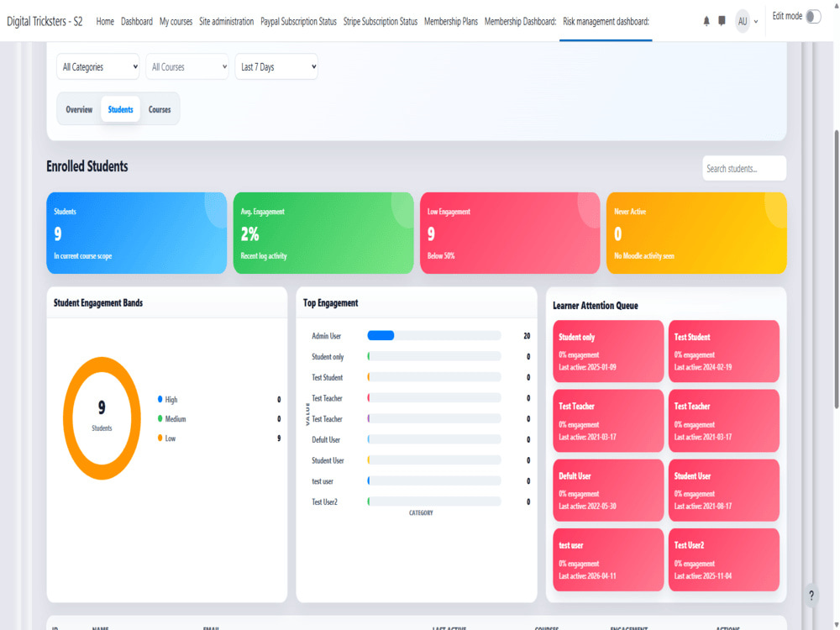Click the Top Engagement panel title
This screenshot has height=630, width=840.
[330, 302]
